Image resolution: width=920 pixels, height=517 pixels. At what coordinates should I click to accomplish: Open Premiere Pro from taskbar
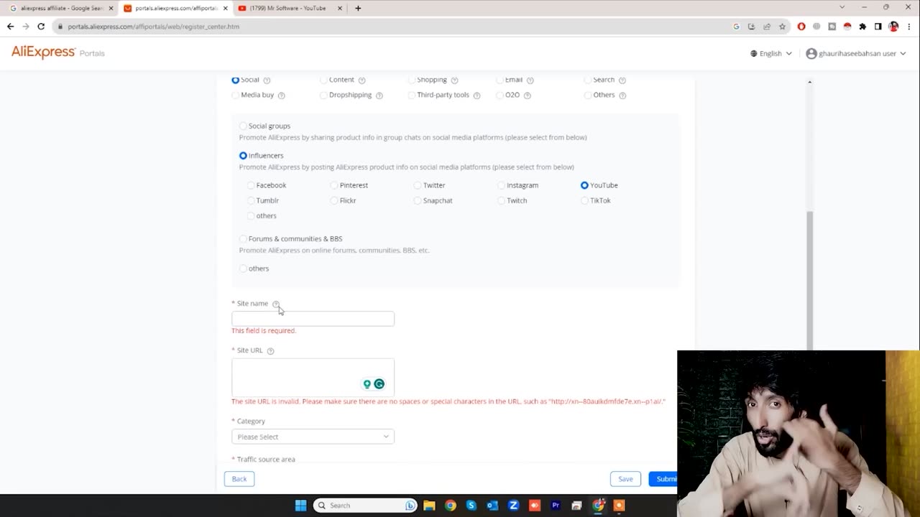(555, 506)
